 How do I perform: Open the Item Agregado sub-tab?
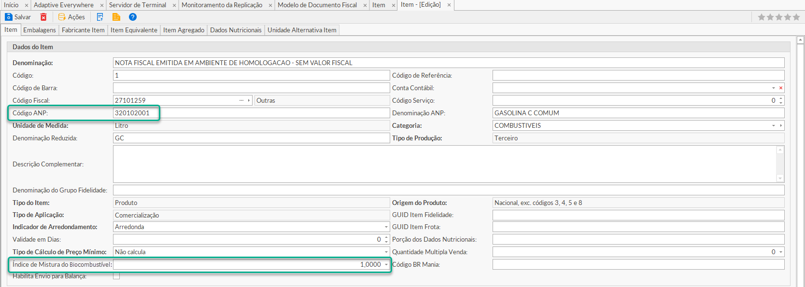[x=184, y=30]
